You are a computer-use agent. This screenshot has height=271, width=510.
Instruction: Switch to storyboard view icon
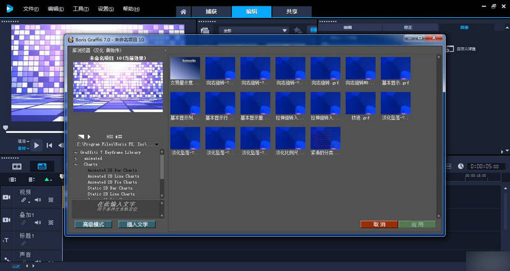coord(17,167)
